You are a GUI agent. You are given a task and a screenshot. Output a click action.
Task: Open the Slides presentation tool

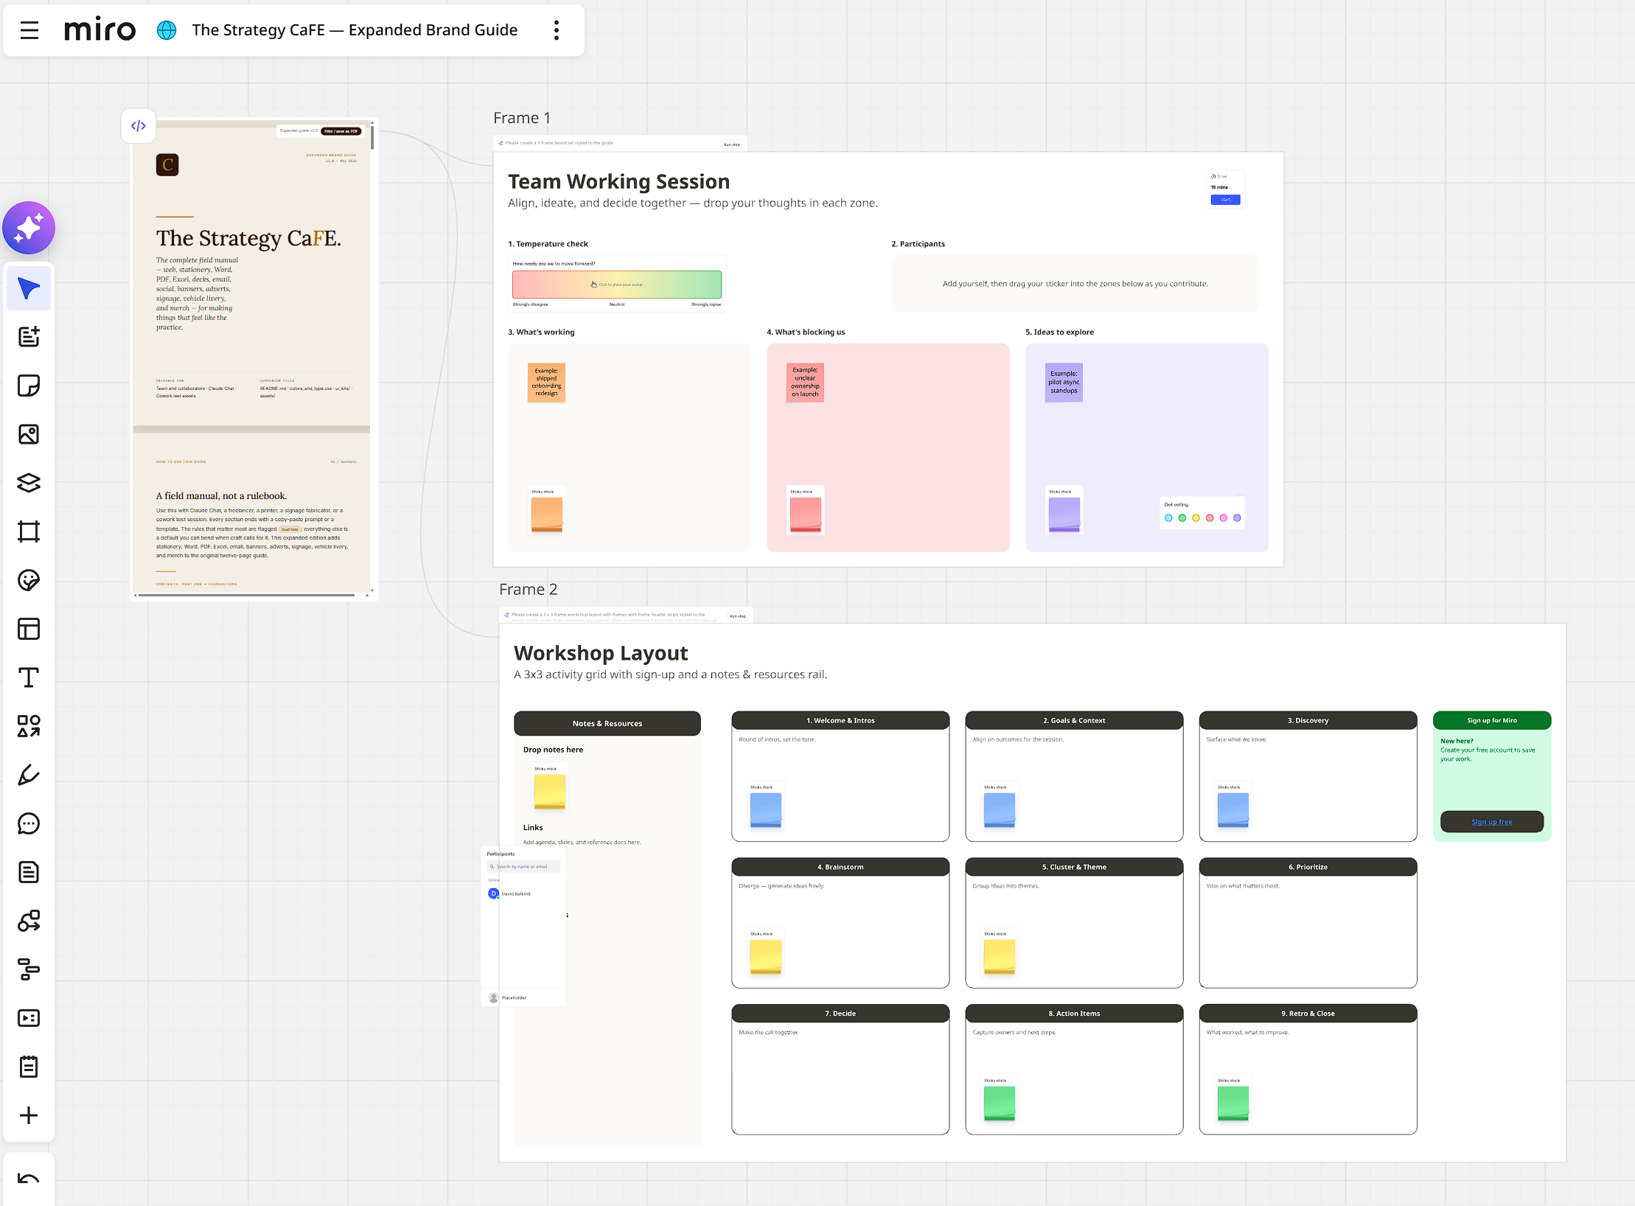coord(29,1018)
